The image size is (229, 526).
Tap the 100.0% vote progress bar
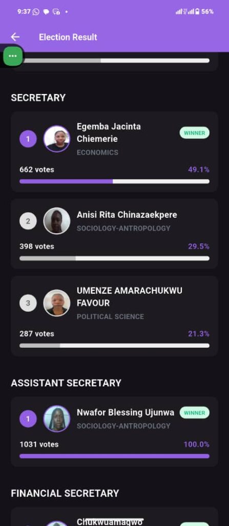point(115,456)
